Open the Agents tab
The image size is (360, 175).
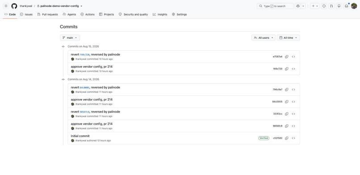pyautogui.click(x=69, y=14)
